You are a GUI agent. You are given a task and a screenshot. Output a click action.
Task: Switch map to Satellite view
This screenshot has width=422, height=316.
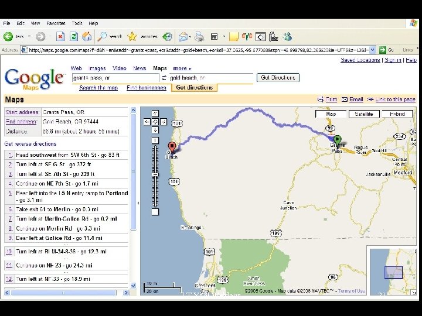click(x=364, y=114)
